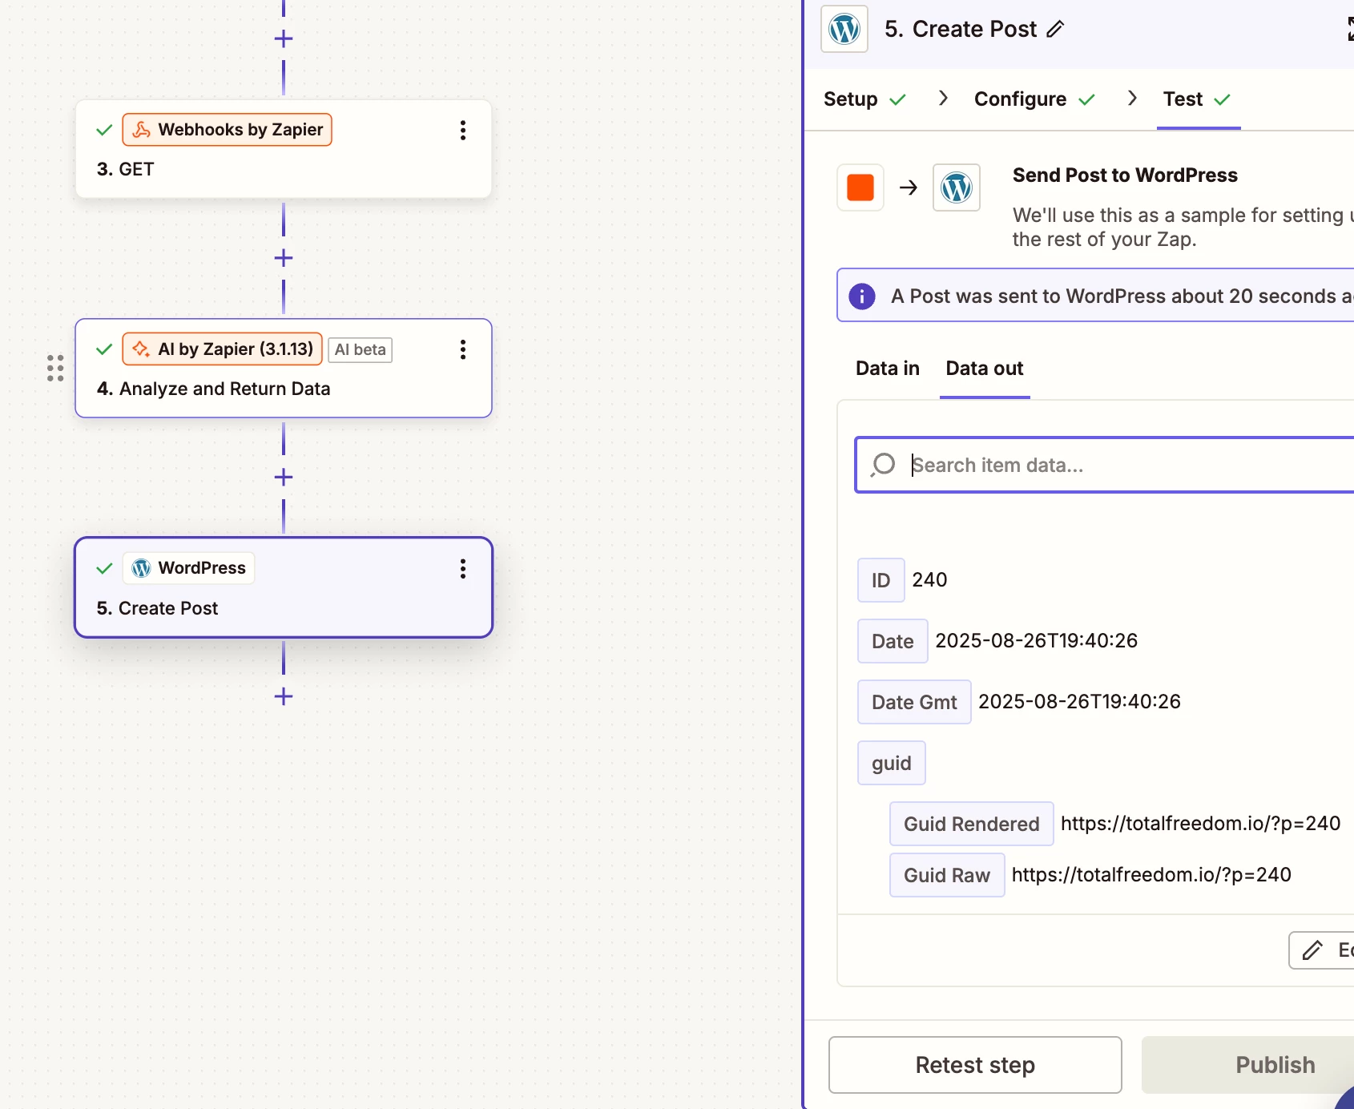1354x1109 pixels.
Task: Open the Webhooks GET step three-dot menu
Action: 462,131
